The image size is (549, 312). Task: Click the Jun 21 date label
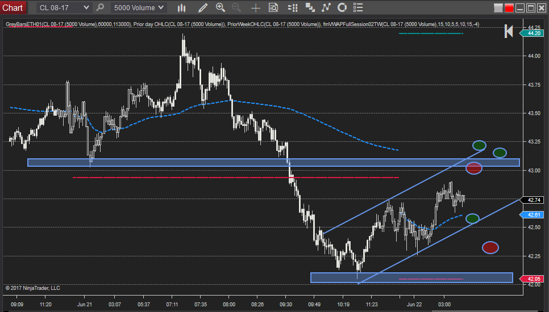click(84, 304)
